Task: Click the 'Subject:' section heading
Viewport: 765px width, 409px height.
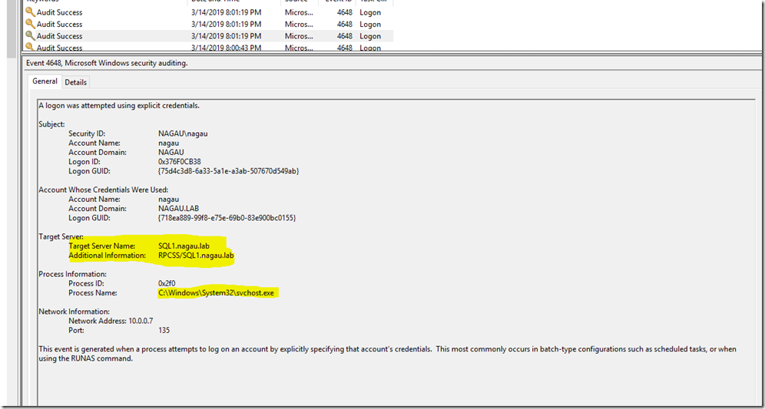Action: [51, 124]
